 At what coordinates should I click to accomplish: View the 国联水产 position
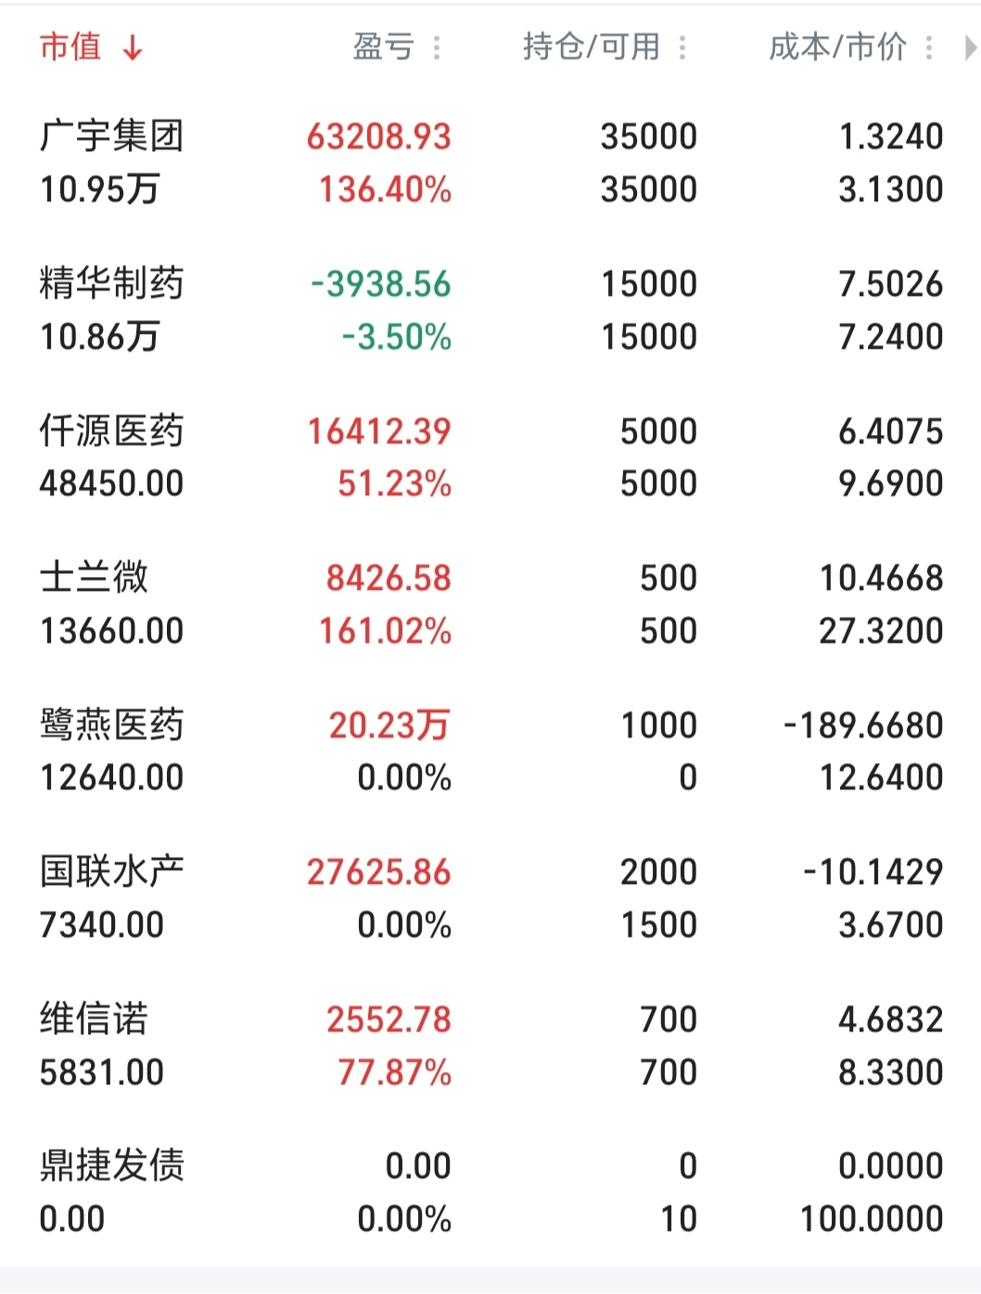pos(111,872)
